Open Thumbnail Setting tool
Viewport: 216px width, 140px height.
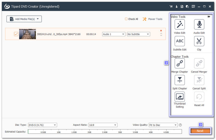[x=180, y=97]
